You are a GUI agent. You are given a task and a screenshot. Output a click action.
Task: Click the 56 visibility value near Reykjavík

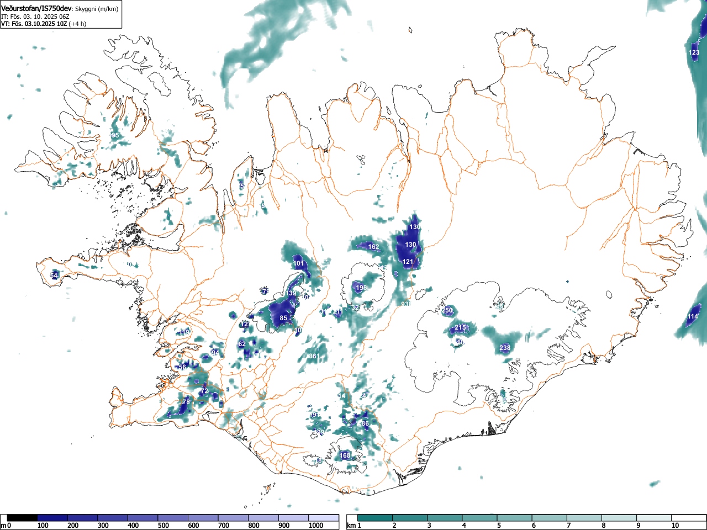(x=182, y=367)
